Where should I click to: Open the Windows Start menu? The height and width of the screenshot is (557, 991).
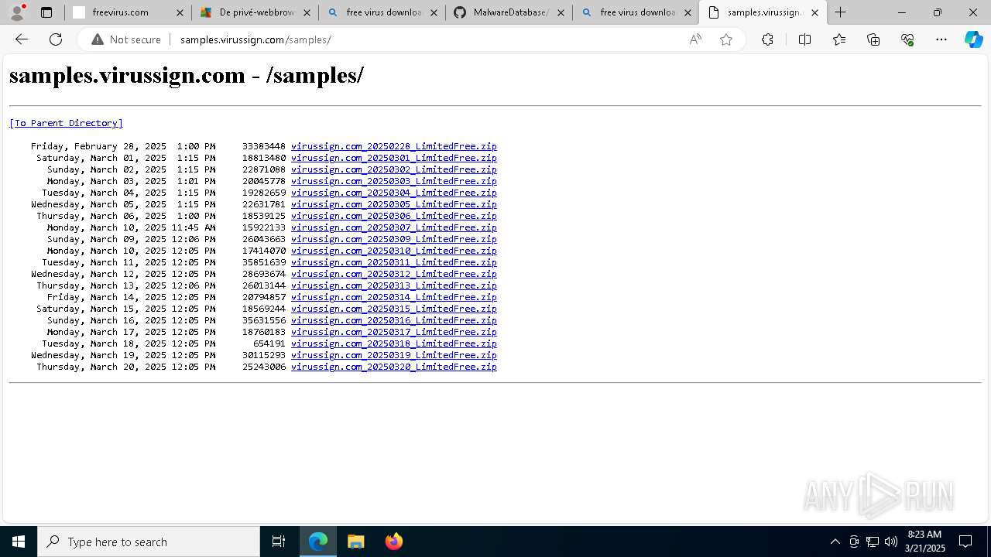[x=19, y=542]
